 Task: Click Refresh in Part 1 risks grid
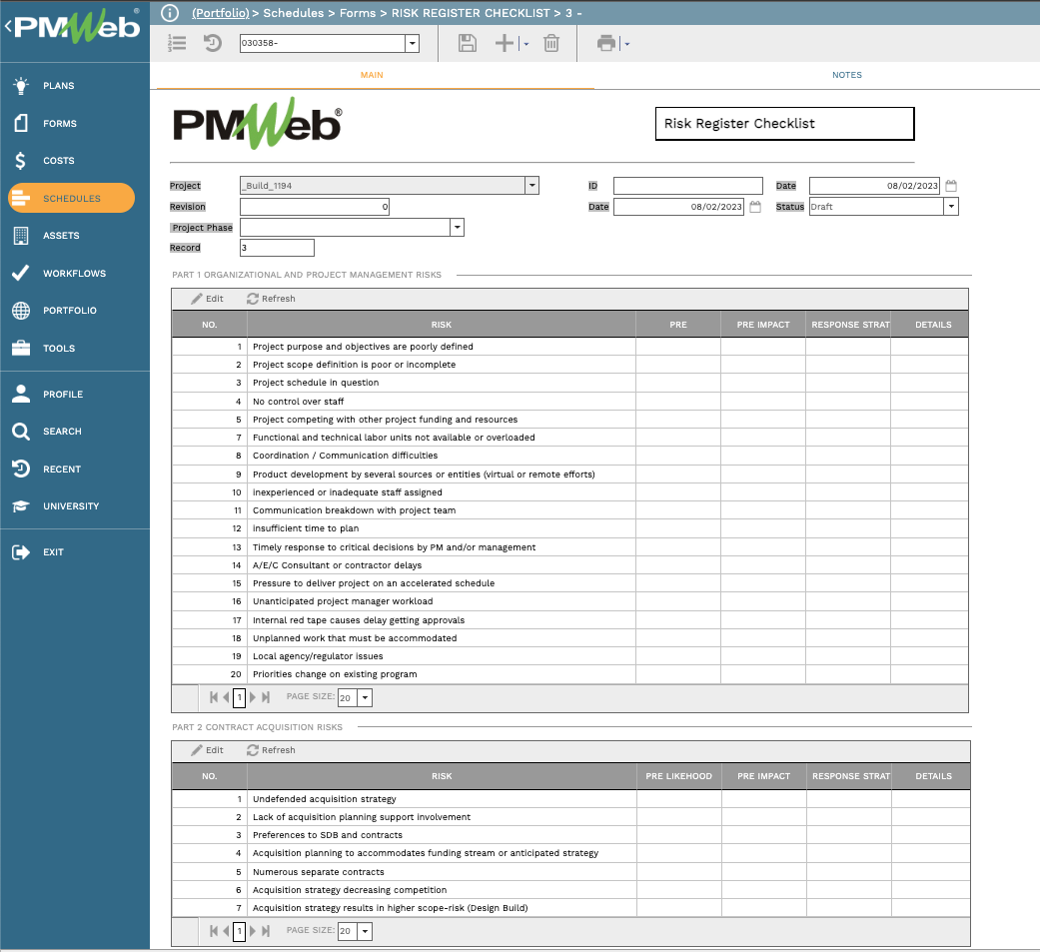(x=271, y=299)
